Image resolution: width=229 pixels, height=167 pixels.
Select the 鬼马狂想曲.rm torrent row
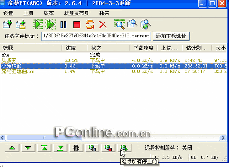coord(113,71)
